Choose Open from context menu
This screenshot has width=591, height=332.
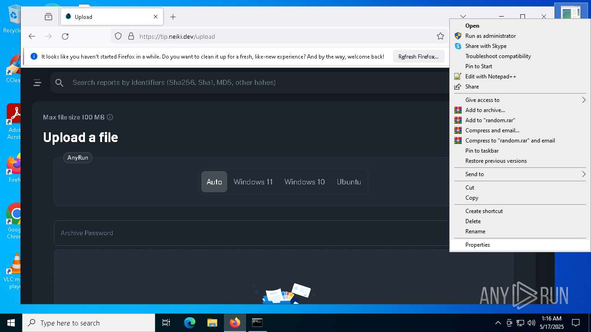[x=520, y=26]
